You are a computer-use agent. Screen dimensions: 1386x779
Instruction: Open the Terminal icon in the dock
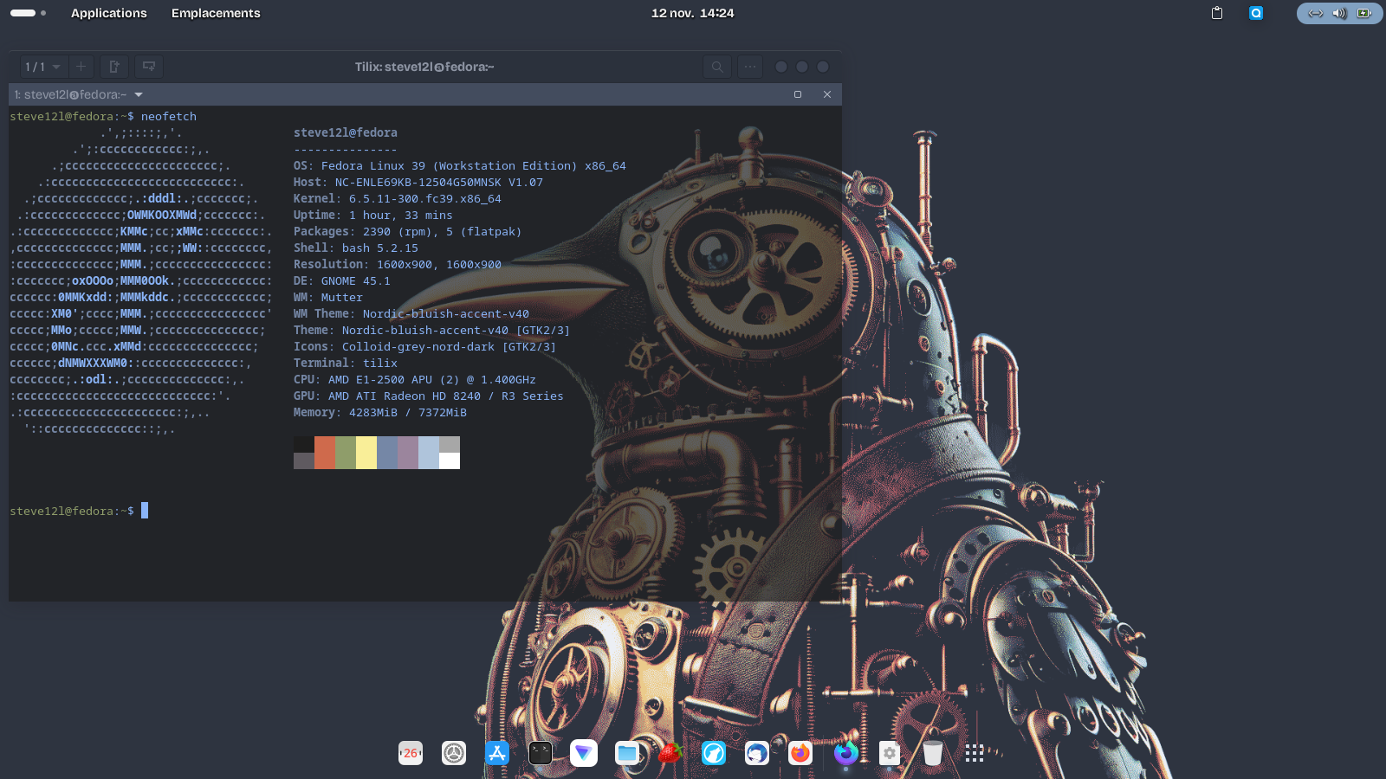[x=541, y=753]
